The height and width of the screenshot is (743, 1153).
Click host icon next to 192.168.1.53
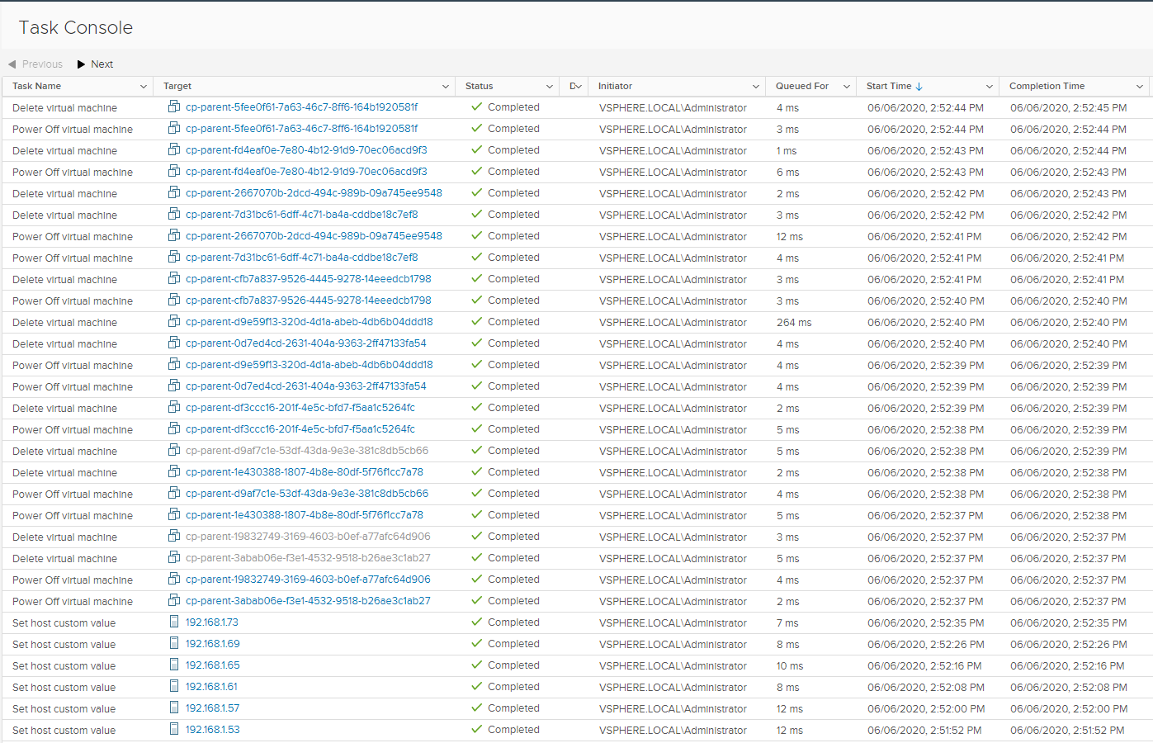(x=174, y=730)
